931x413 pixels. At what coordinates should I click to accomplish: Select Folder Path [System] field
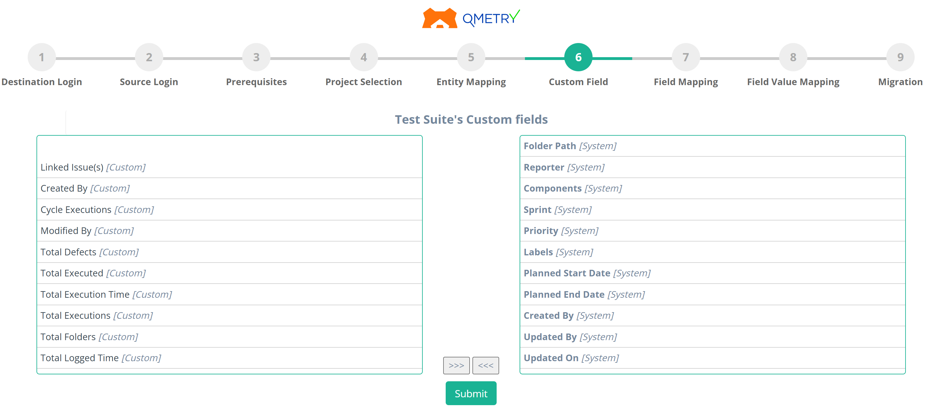(x=712, y=146)
